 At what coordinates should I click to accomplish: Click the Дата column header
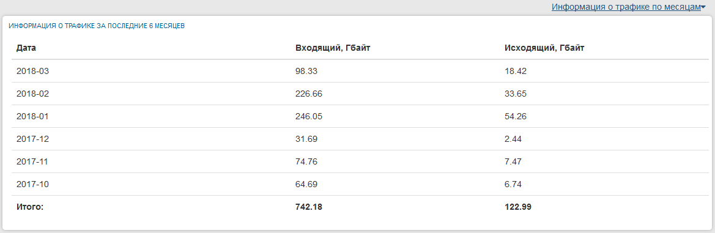point(26,48)
